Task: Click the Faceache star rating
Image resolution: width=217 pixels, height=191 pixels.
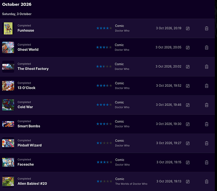Action: pyautogui.click(x=104, y=162)
